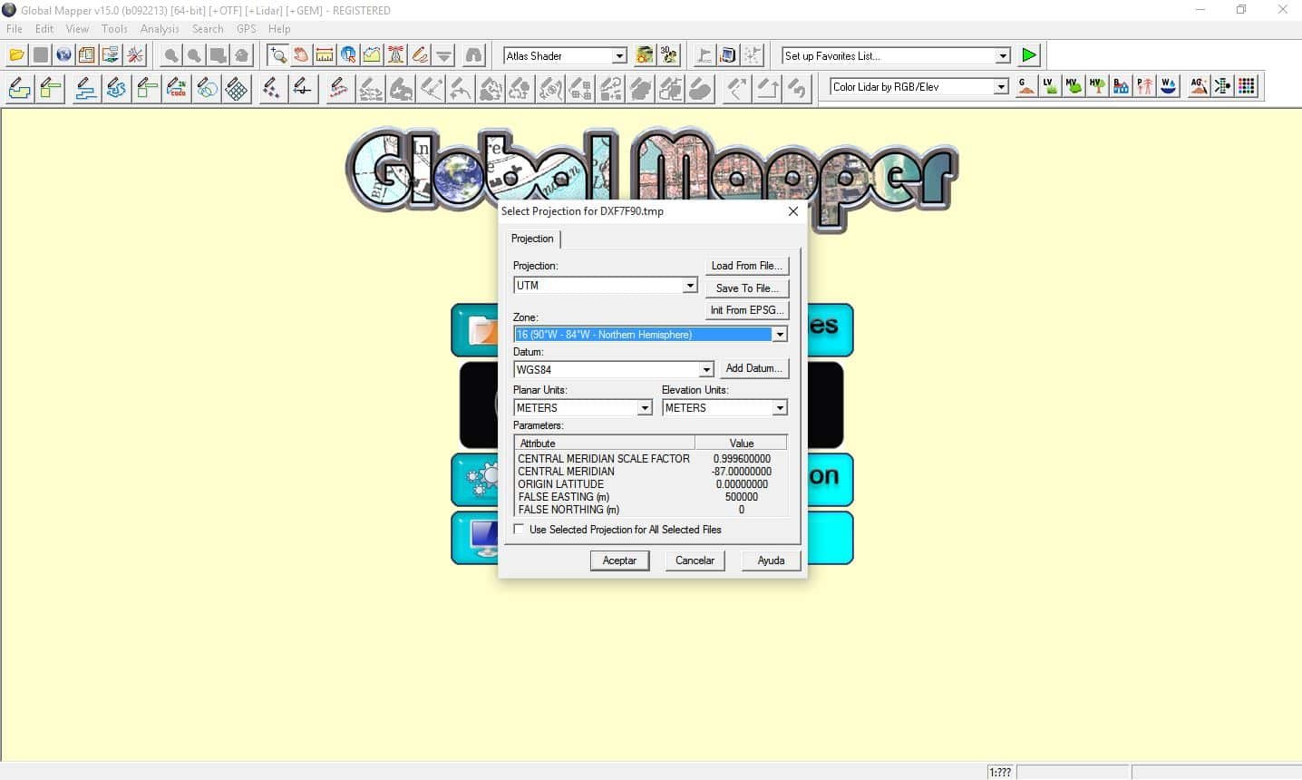Click the Cancelar button
The image size is (1302, 780).
click(x=695, y=561)
